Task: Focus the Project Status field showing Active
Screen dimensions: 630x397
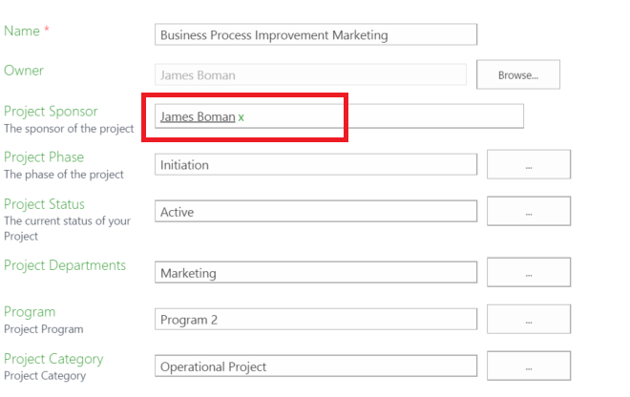Action: [315, 212]
